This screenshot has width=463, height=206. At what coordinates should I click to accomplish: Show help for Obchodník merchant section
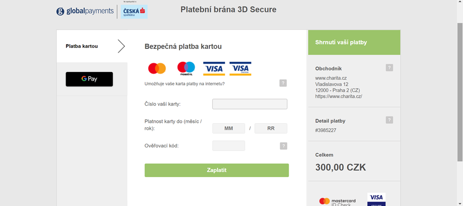pos(389,68)
